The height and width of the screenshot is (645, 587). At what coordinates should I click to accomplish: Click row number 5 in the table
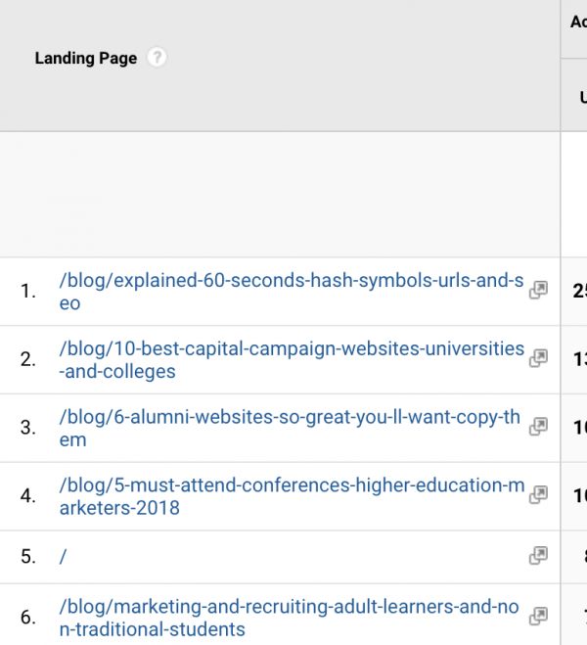[27, 557]
